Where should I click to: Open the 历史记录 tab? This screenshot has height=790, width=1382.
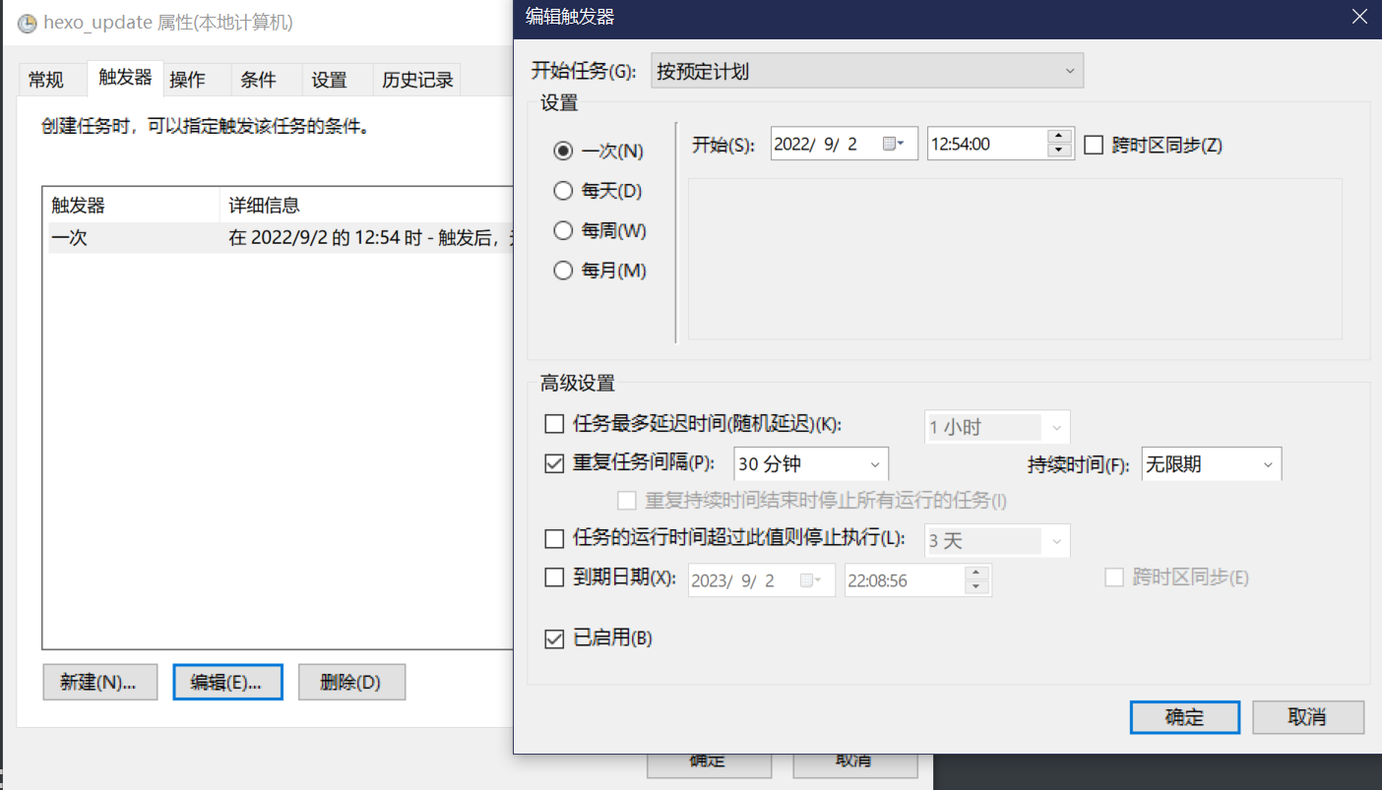[x=417, y=80]
